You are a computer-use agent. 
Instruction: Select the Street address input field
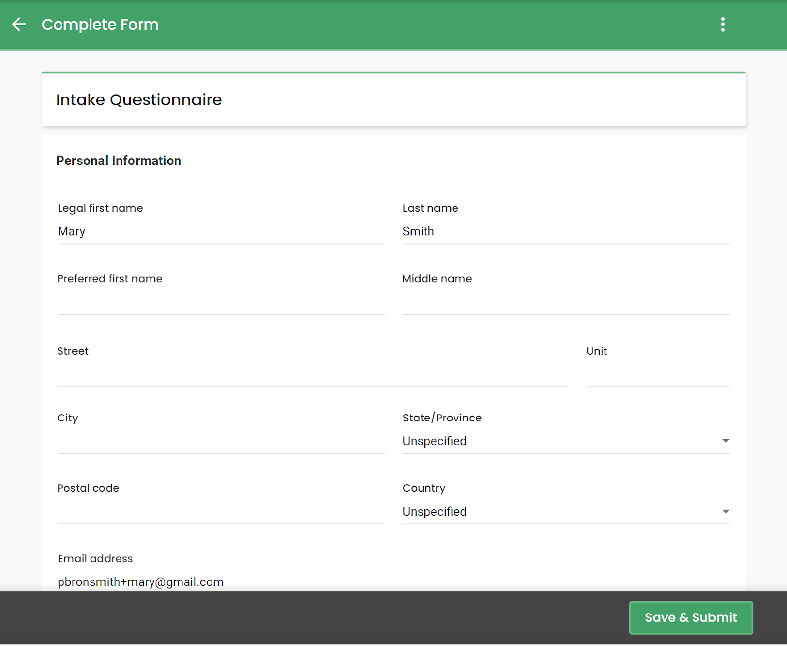click(313, 374)
